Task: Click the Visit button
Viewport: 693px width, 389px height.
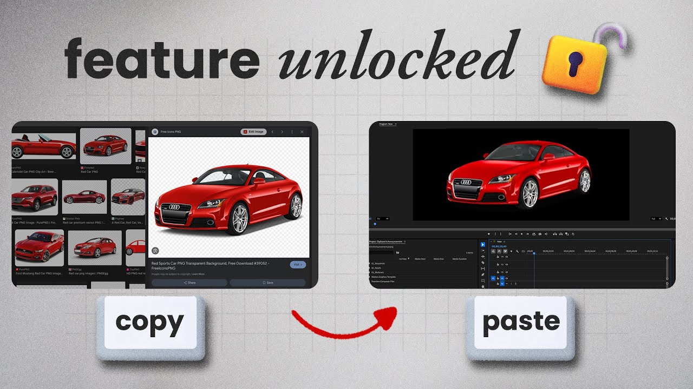Action: pyautogui.click(x=298, y=265)
